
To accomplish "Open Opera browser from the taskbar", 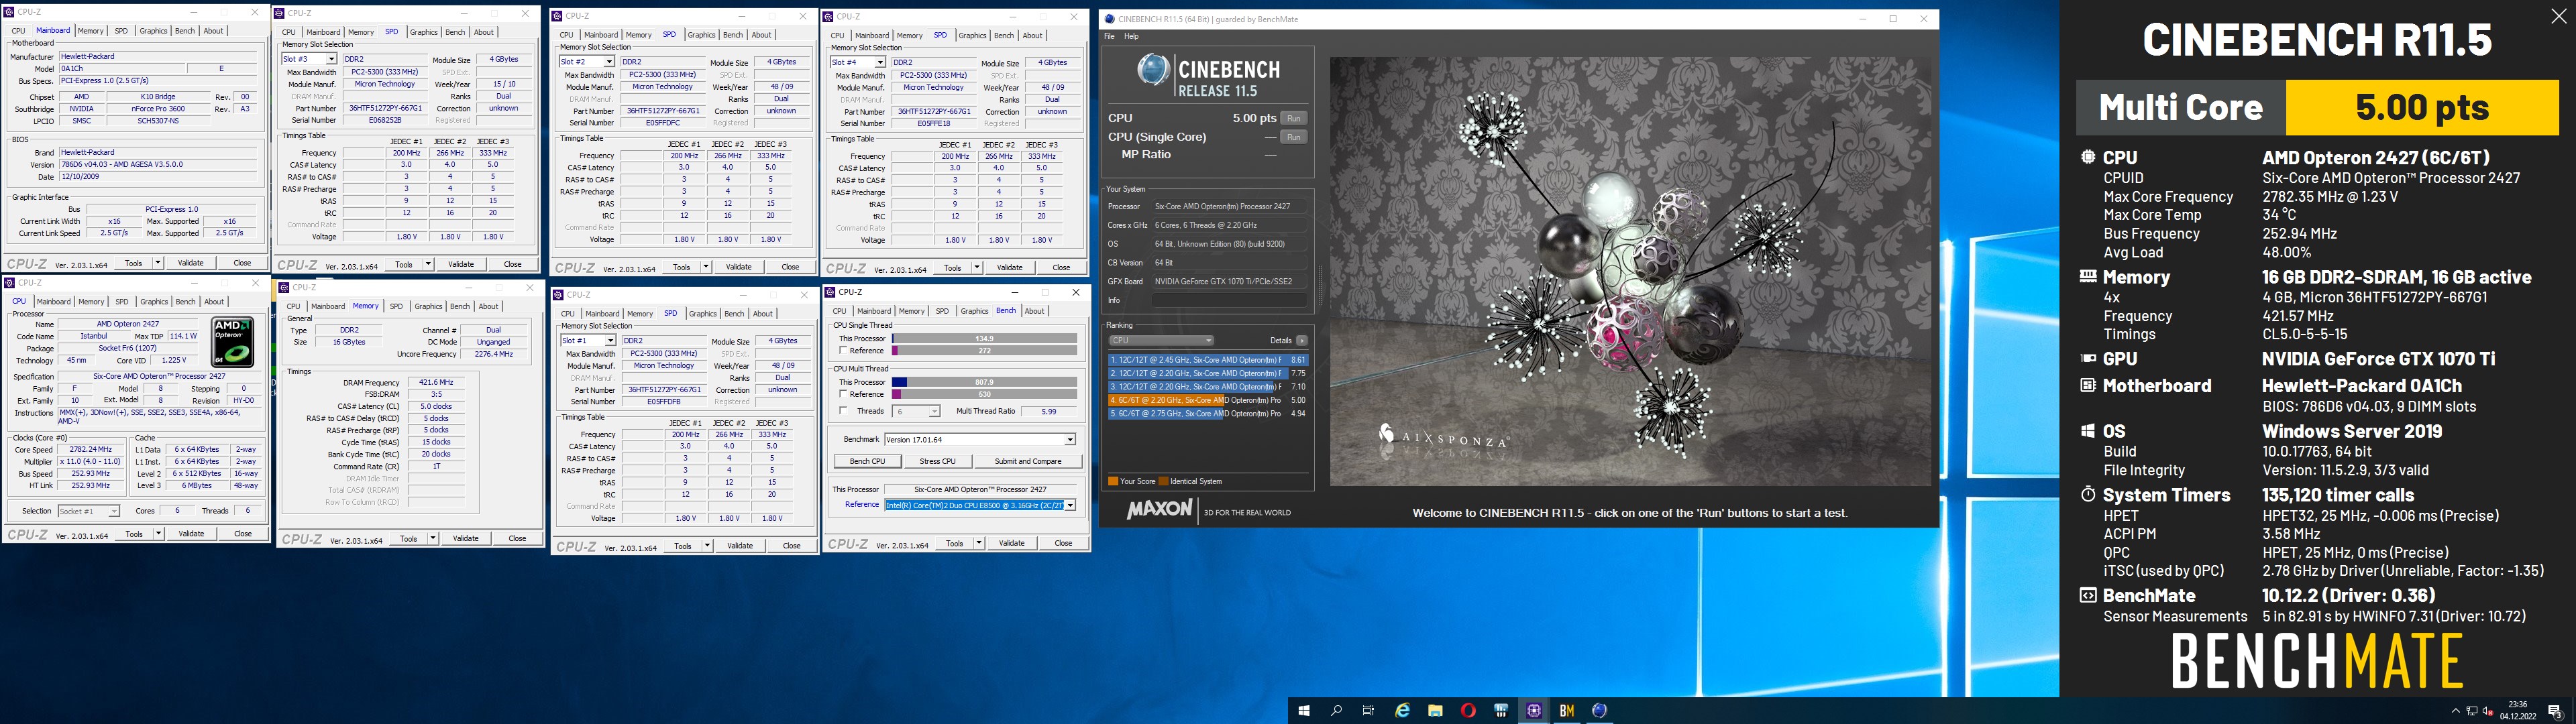I will pos(1468,710).
